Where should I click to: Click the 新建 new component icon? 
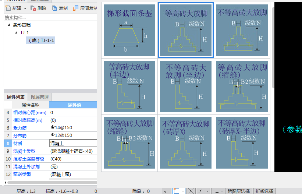(x=8, y=8)
